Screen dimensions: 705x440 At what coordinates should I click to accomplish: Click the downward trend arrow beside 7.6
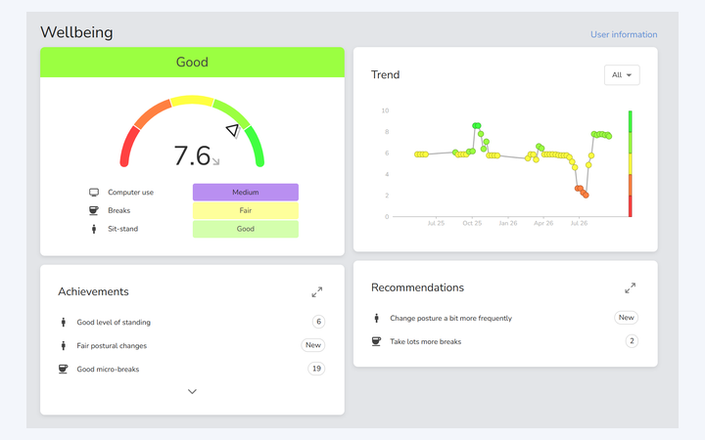(215, 161)
